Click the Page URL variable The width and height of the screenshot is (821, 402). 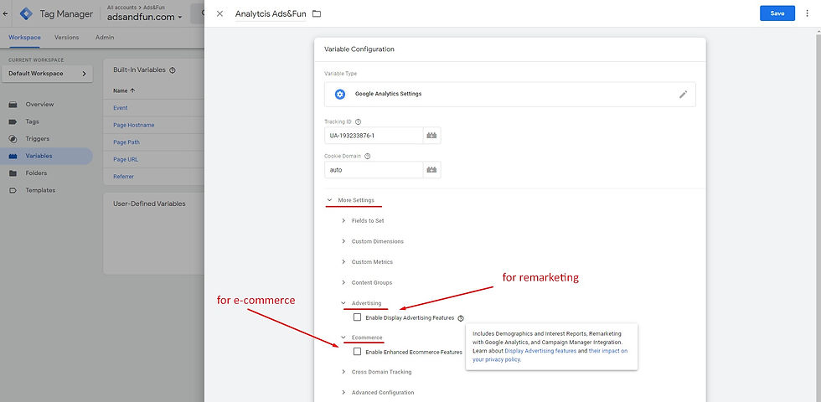(x=126, y=160)
